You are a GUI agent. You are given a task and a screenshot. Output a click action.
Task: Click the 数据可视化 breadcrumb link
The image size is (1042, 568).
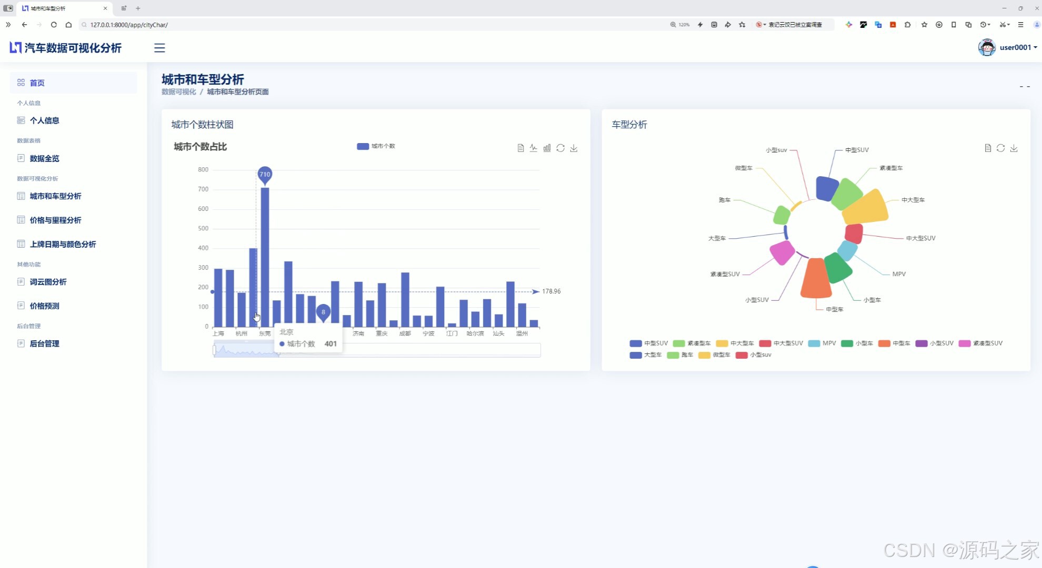point(178,92)
